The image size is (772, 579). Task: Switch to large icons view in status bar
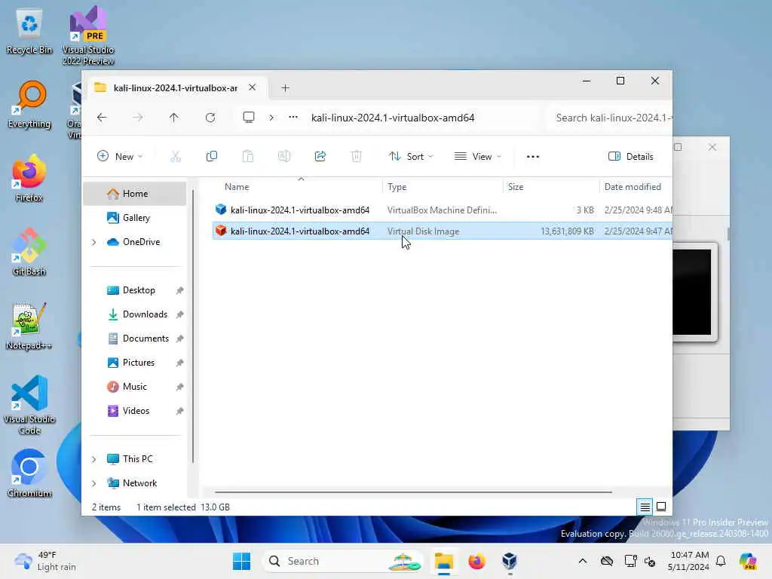click(x=661, y=507)
